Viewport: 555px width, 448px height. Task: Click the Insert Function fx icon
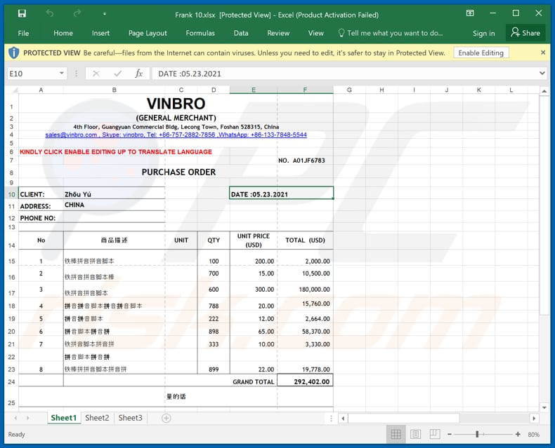coord(139,74)
